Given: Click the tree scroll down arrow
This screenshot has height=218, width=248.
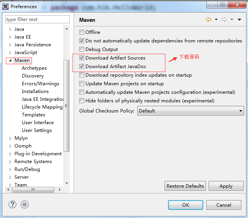Looking at the screenshot, I should tap(67, 183).
